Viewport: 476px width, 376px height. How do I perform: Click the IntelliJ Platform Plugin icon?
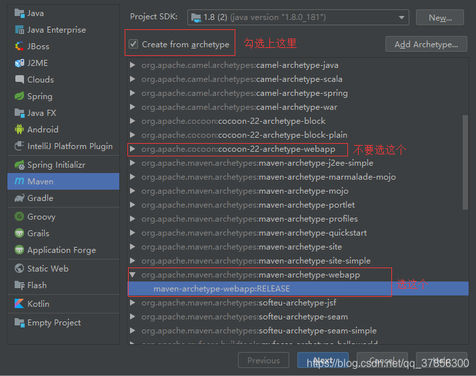19,146
